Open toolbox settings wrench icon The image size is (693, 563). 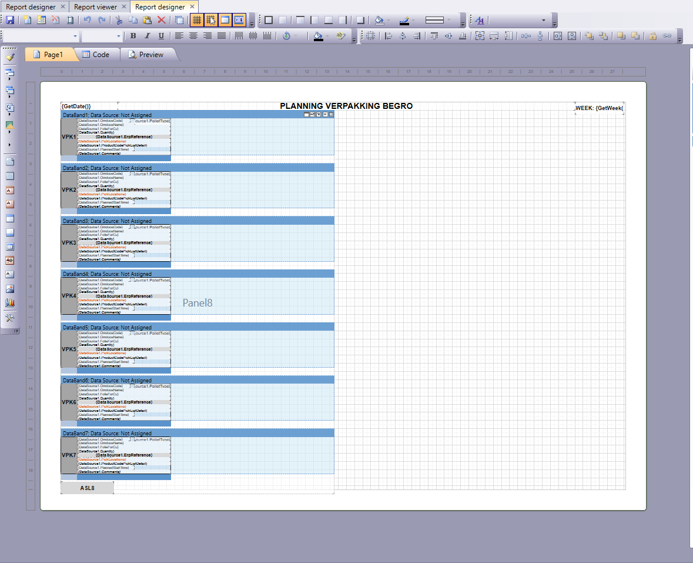10,318
